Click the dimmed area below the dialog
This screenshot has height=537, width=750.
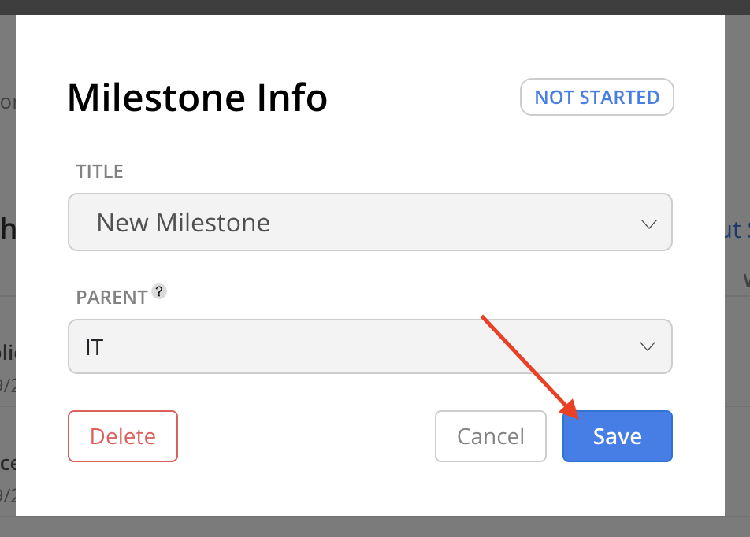point(375,527)
